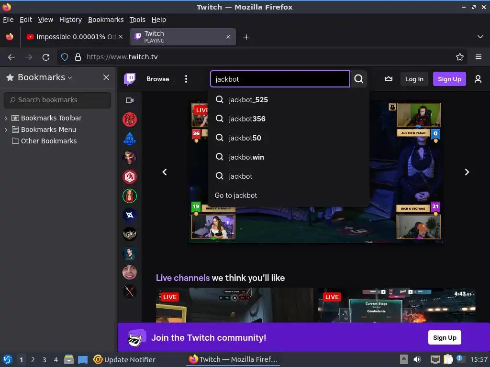Image resolution: width=490 pixels, height=367 pixels.
Task: Click the volume speaker tray icon
Action: point(417,359)
